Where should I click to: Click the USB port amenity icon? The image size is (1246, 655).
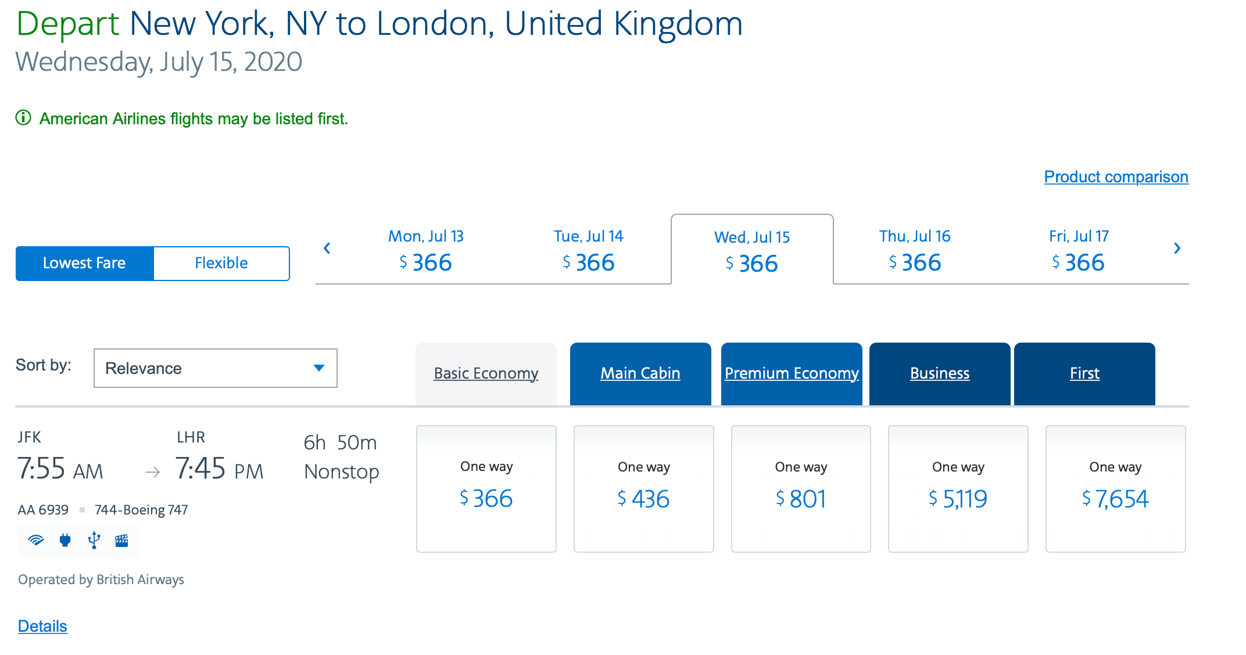(94, 541)
